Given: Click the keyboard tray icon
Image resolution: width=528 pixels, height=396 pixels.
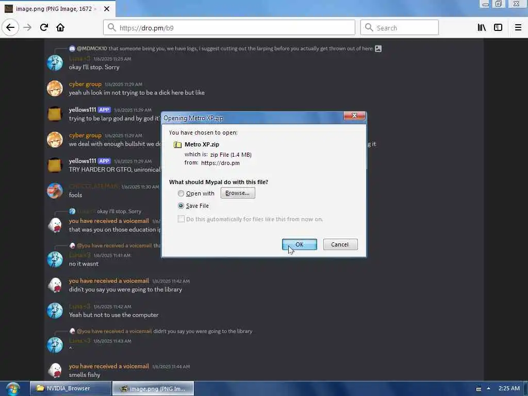Looking at the screenshot, I should 478,389.
